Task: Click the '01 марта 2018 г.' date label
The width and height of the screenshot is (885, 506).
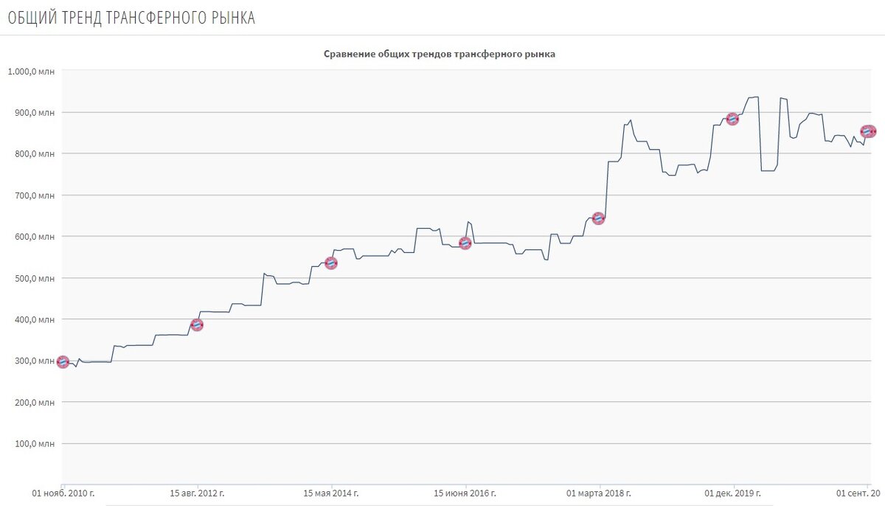Action: click(599, 493)
